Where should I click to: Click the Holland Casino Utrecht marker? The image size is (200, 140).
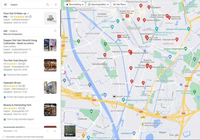[x=123, y=100]
